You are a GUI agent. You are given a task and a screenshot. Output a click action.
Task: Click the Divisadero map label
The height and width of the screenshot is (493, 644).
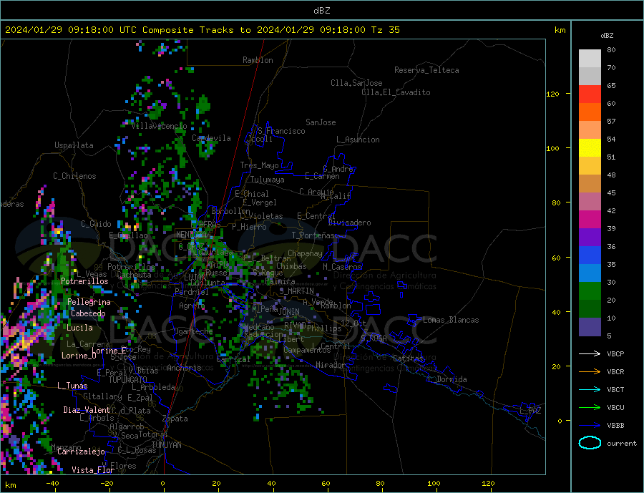[x=349, y=223]
